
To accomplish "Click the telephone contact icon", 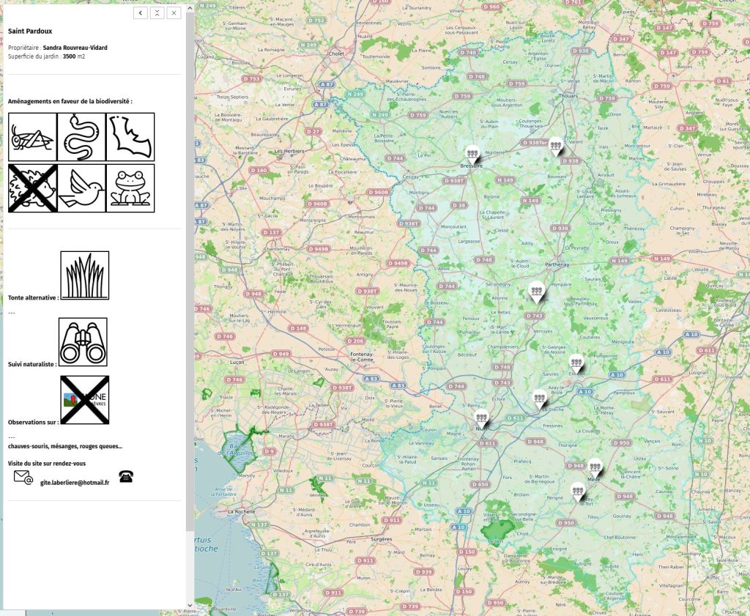I will (x=126, y=478).
